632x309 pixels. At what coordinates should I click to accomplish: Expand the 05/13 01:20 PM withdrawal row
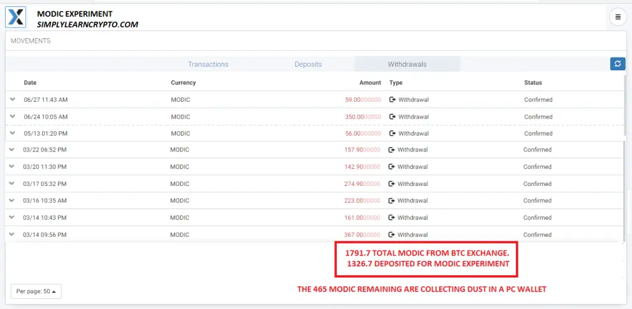(x=13, y=133)
